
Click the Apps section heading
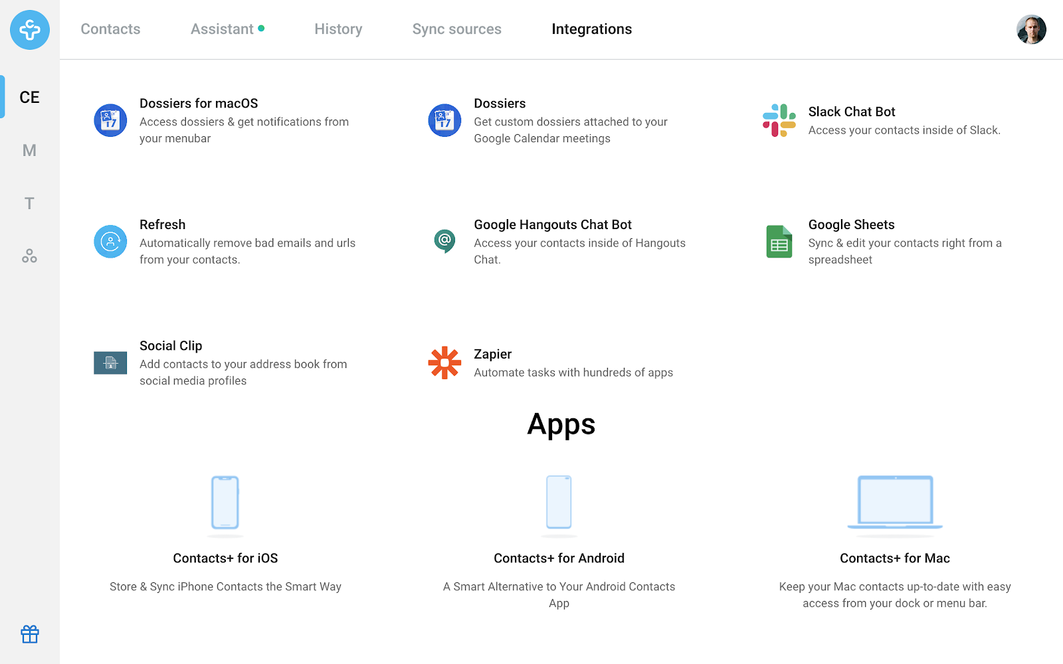pyautogui.click(x=561, y=425)
